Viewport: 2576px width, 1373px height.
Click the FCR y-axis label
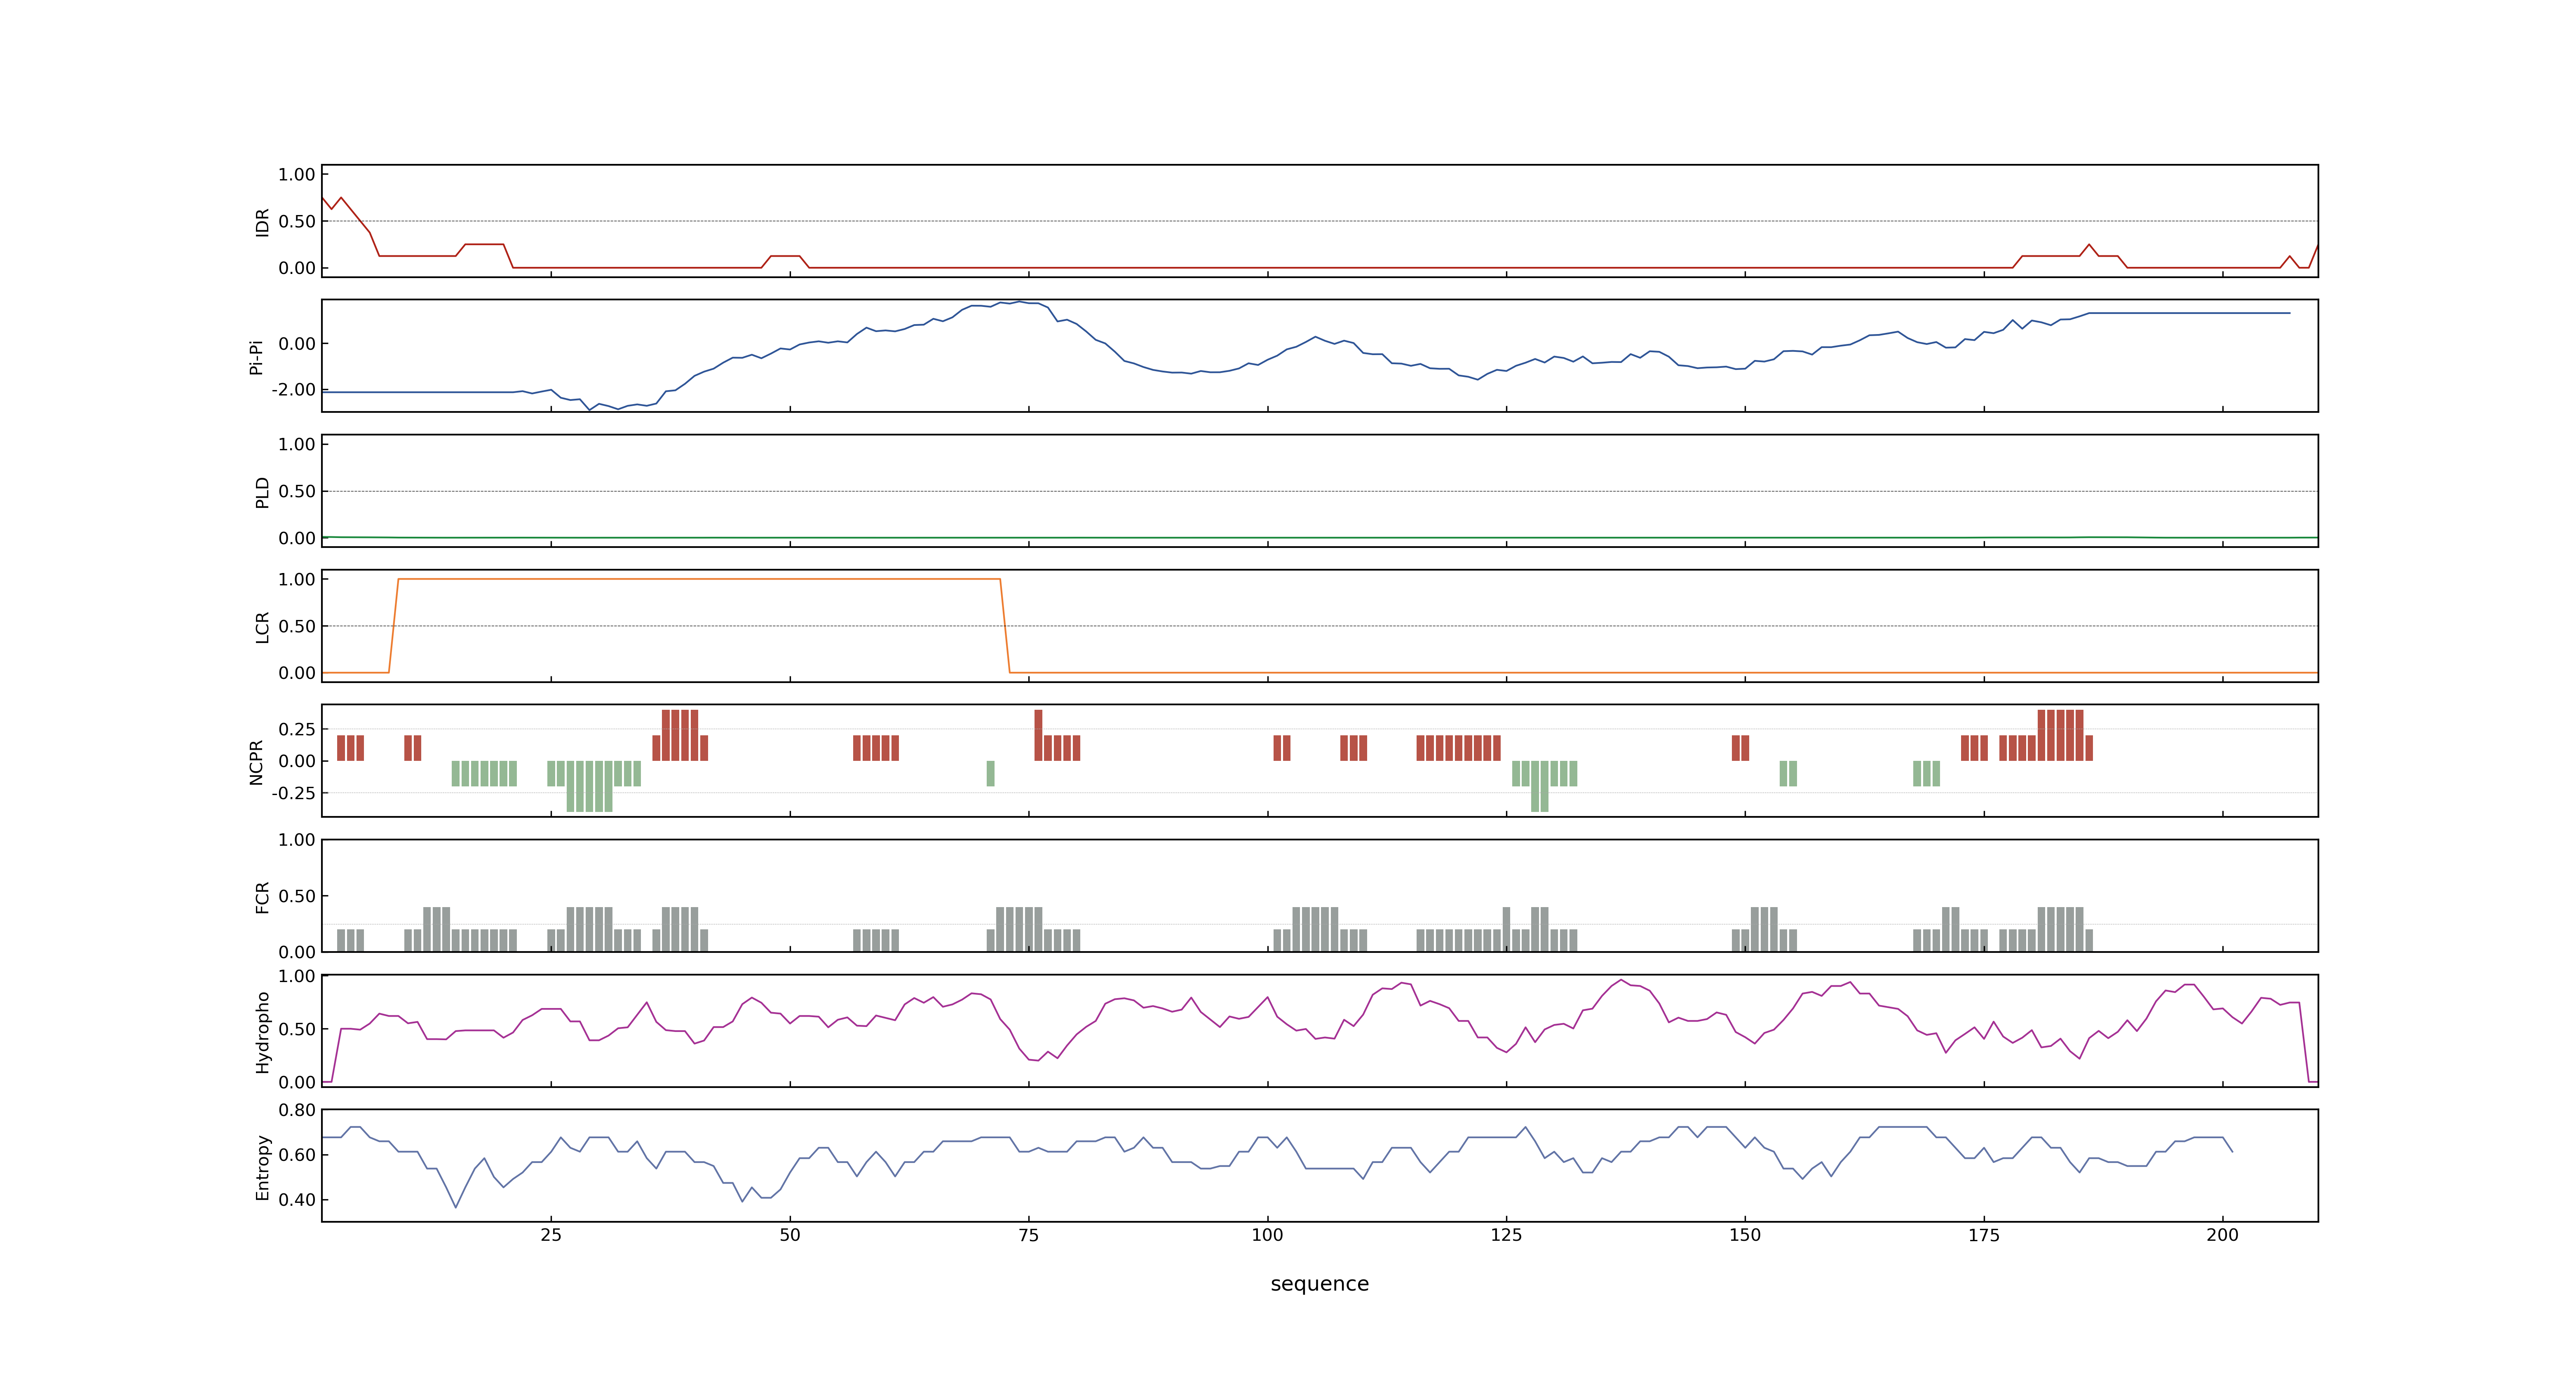click(262, 896)
